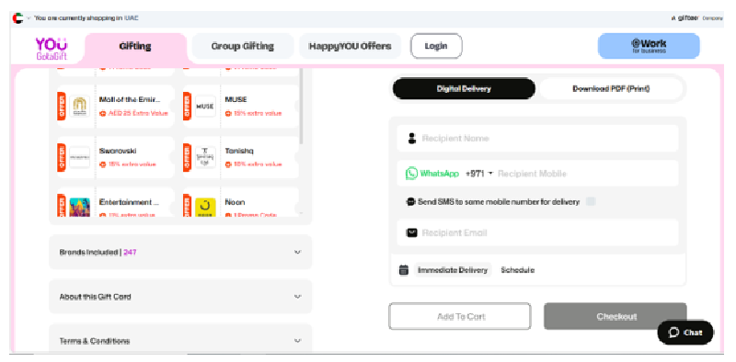Click the Entertainer brand logo
Screen dimensions: 736x362
coord(80,207)
